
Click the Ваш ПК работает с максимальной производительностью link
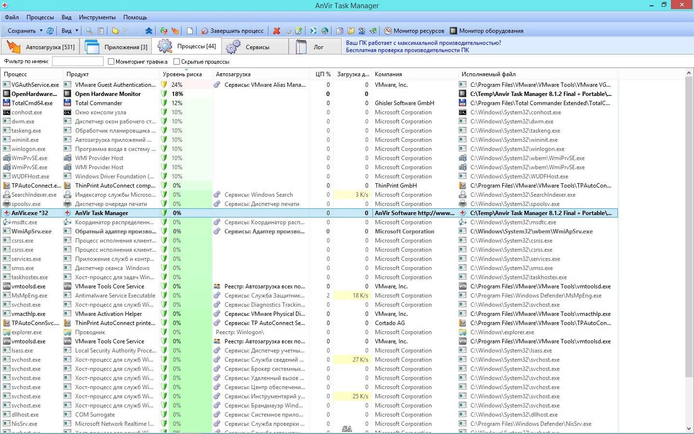[x=423, y=43]
